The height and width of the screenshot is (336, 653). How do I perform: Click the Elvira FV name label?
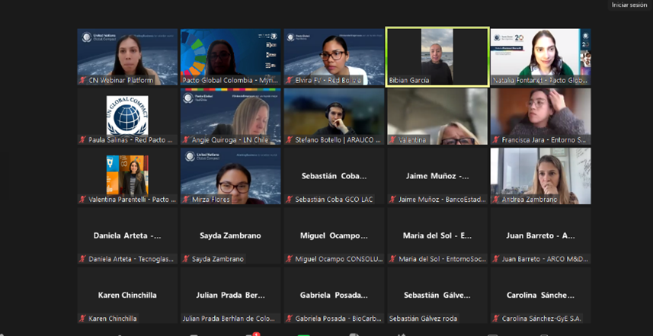pyautogui.click(x=328, y=80)
